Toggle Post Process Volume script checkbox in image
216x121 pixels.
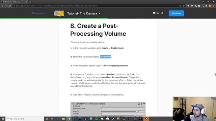point(77,104)
